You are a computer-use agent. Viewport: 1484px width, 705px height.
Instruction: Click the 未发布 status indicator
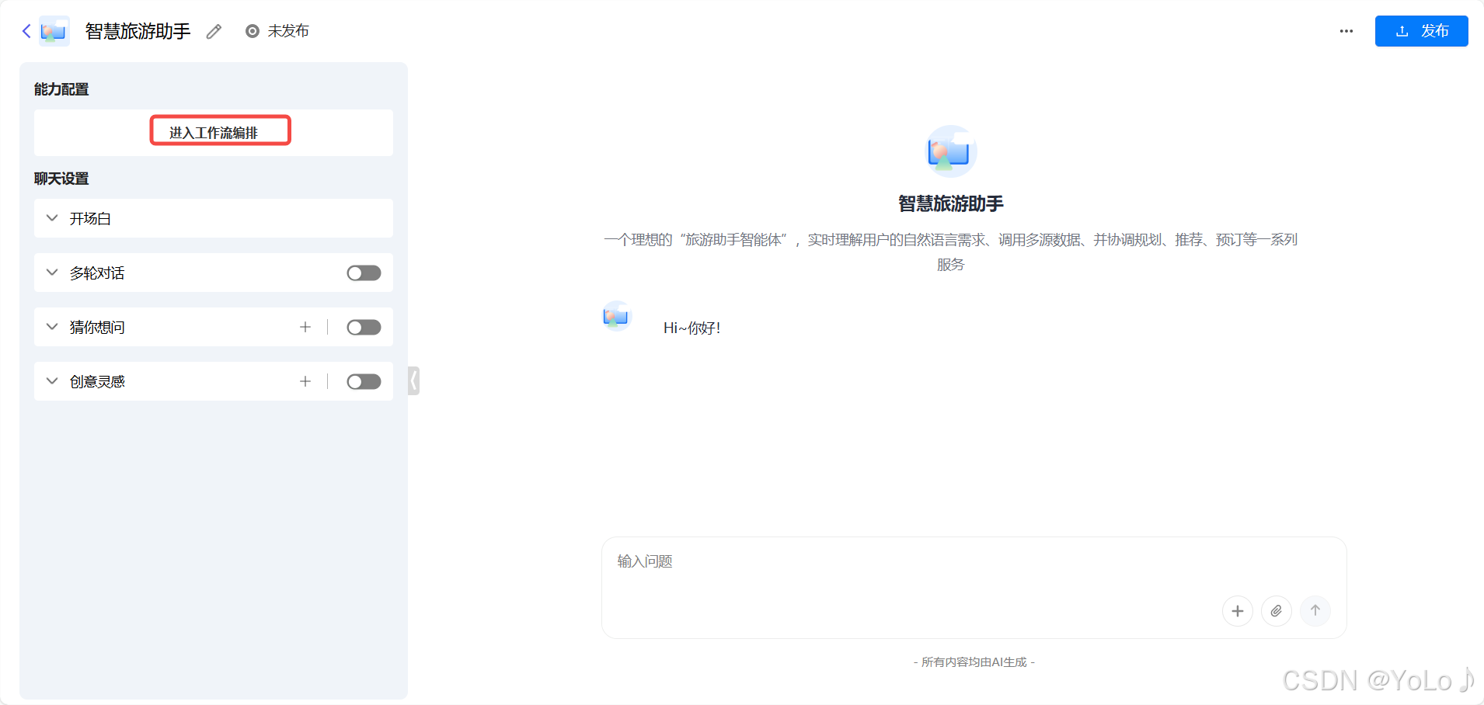click(x=277, y=31)
